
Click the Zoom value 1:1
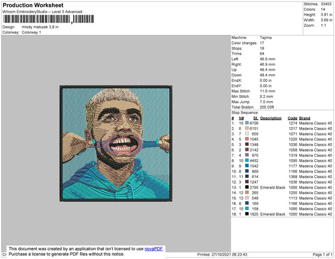(x=323, y=26)
